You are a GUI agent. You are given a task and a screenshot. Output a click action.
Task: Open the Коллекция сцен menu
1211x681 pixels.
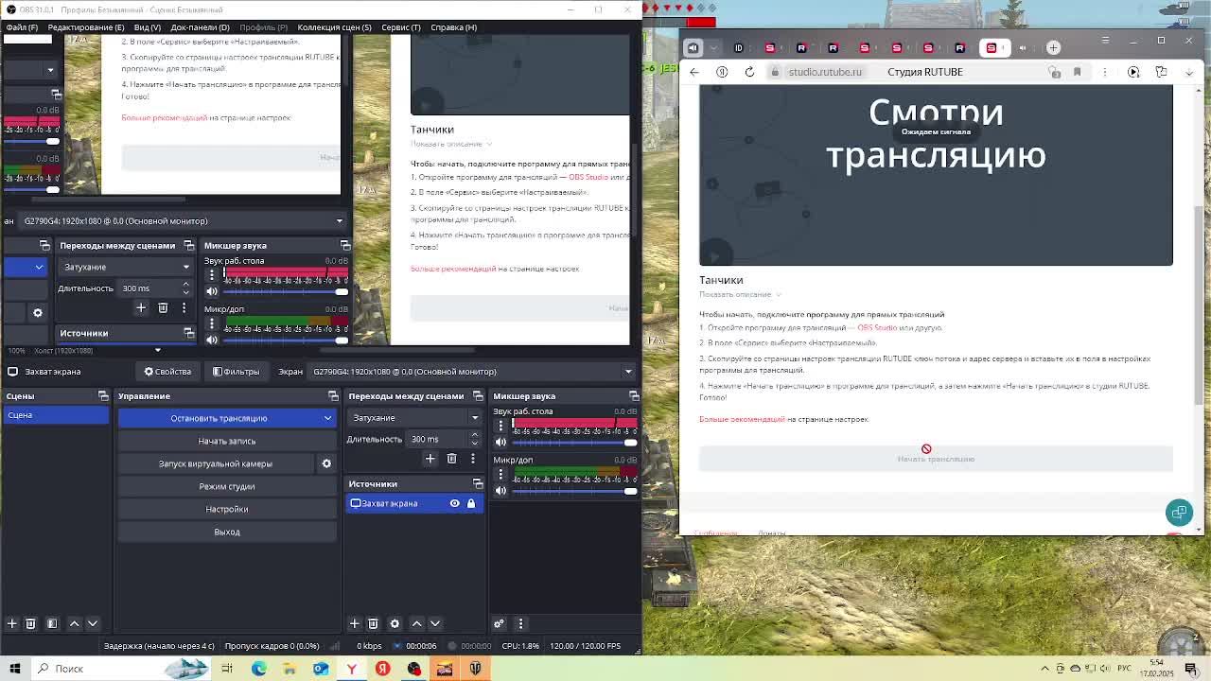pos(334,27)
